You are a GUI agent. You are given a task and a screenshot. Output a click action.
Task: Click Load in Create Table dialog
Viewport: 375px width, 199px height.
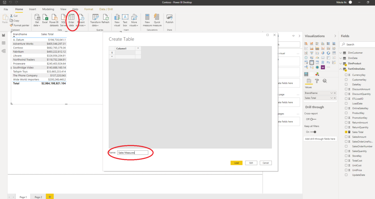pos(237,163)
